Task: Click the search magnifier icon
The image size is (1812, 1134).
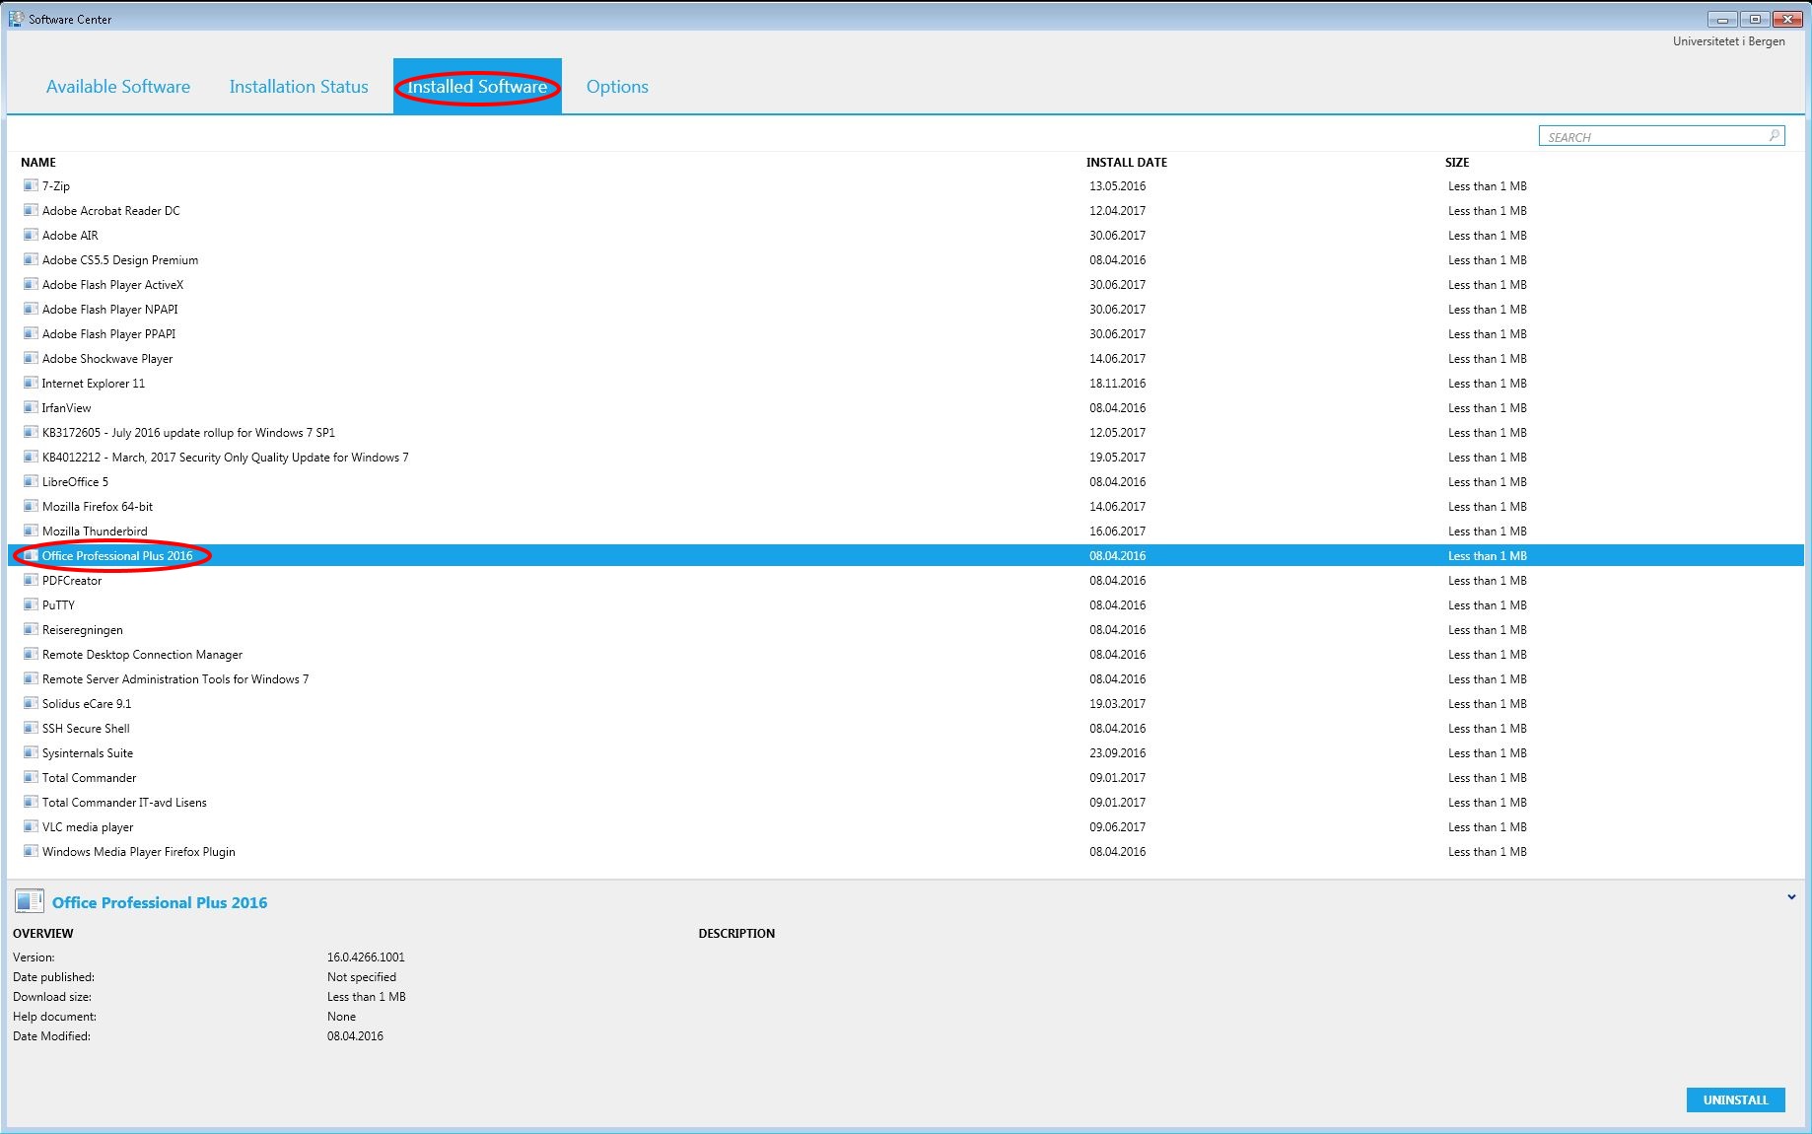Action: 1774,136
